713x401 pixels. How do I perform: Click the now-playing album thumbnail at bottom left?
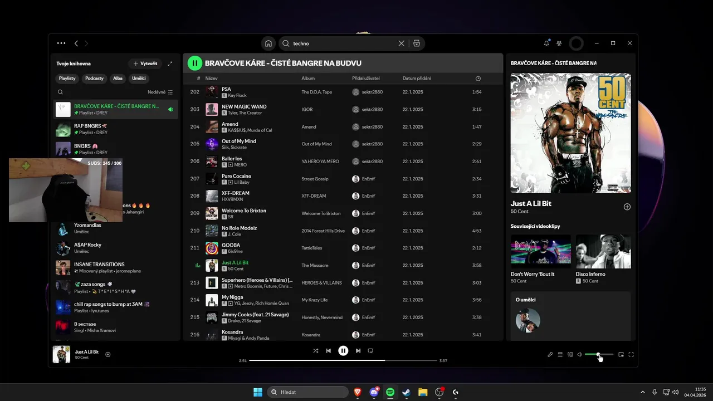(61, 354)
